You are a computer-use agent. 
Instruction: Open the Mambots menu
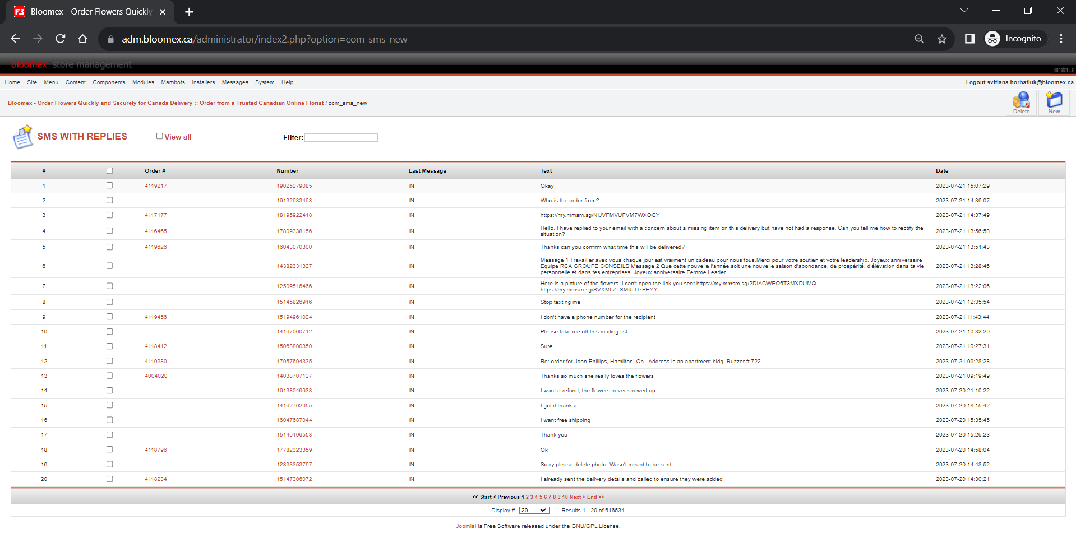pyautogui.click(x=173, y=82)
